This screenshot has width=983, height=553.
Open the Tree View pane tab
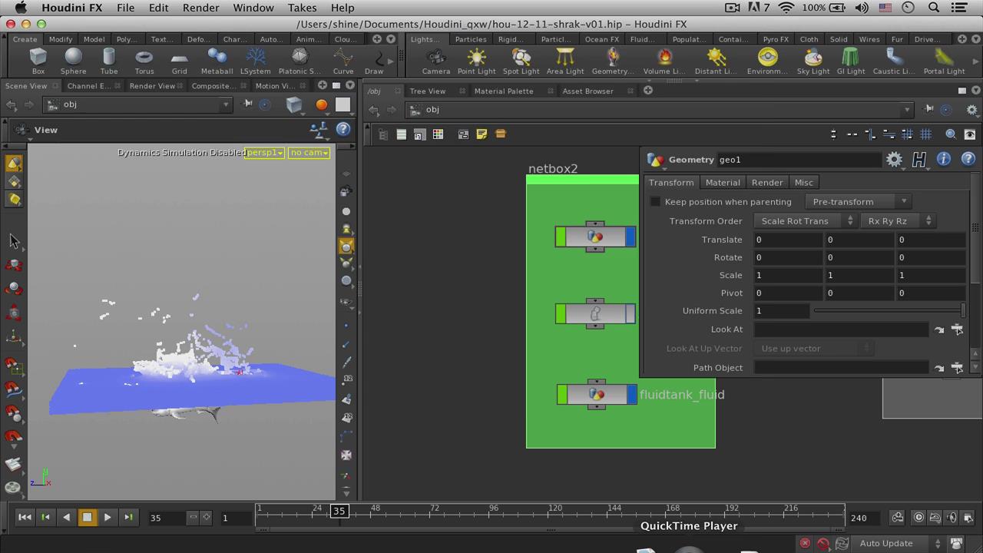click(427, 91)
